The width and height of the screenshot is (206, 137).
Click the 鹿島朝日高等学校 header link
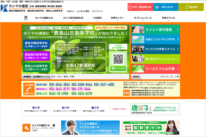pyautogui.click(x=36, y=11)
